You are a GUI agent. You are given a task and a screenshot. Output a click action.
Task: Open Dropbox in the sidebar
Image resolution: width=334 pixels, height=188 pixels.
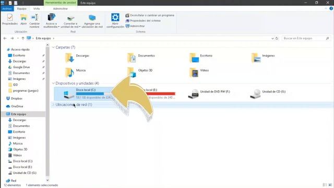coord(17,99)
